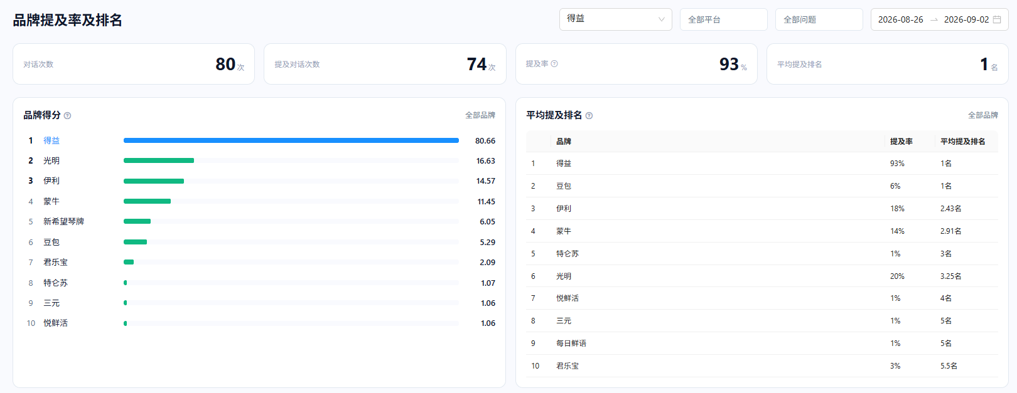Select 得益 in the brand score list
This screenshot has height=393, width=1017.
51,140
